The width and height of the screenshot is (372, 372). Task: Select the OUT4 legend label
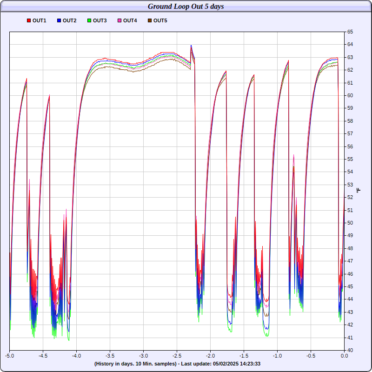click(x=130, y=20)
